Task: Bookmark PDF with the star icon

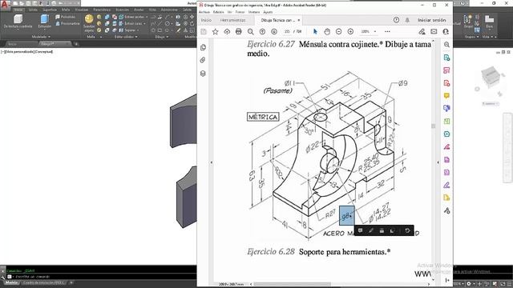Action: point(215,32)
